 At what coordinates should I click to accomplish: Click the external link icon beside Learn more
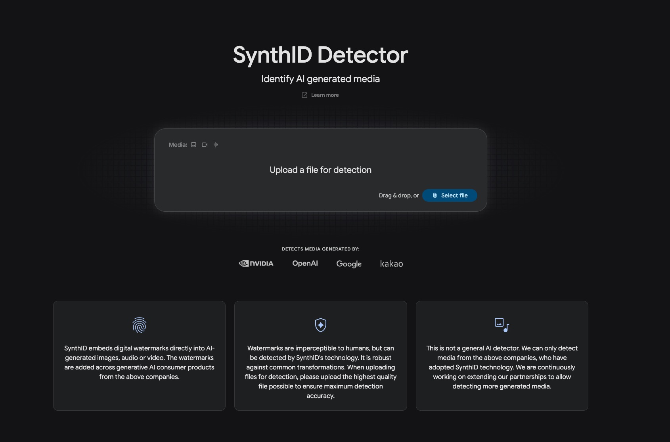[304, 95]
